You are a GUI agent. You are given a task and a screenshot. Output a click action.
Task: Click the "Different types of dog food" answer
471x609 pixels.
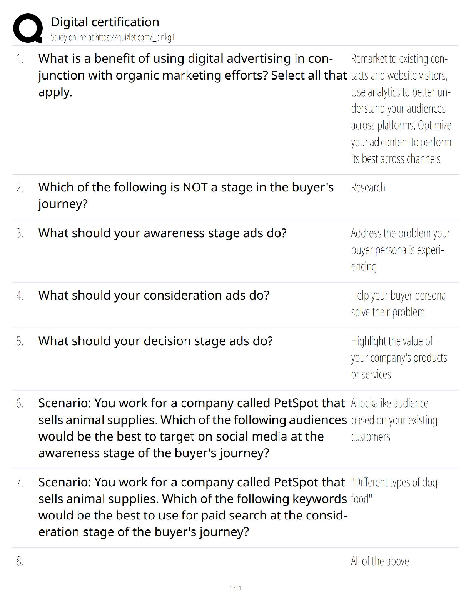click(x=394, y=490)
